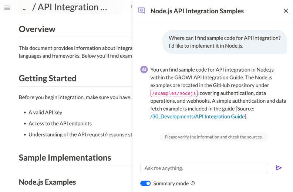
Task: Open the /30_Developments/API Integration Guide link
Action: click(198, 116)
